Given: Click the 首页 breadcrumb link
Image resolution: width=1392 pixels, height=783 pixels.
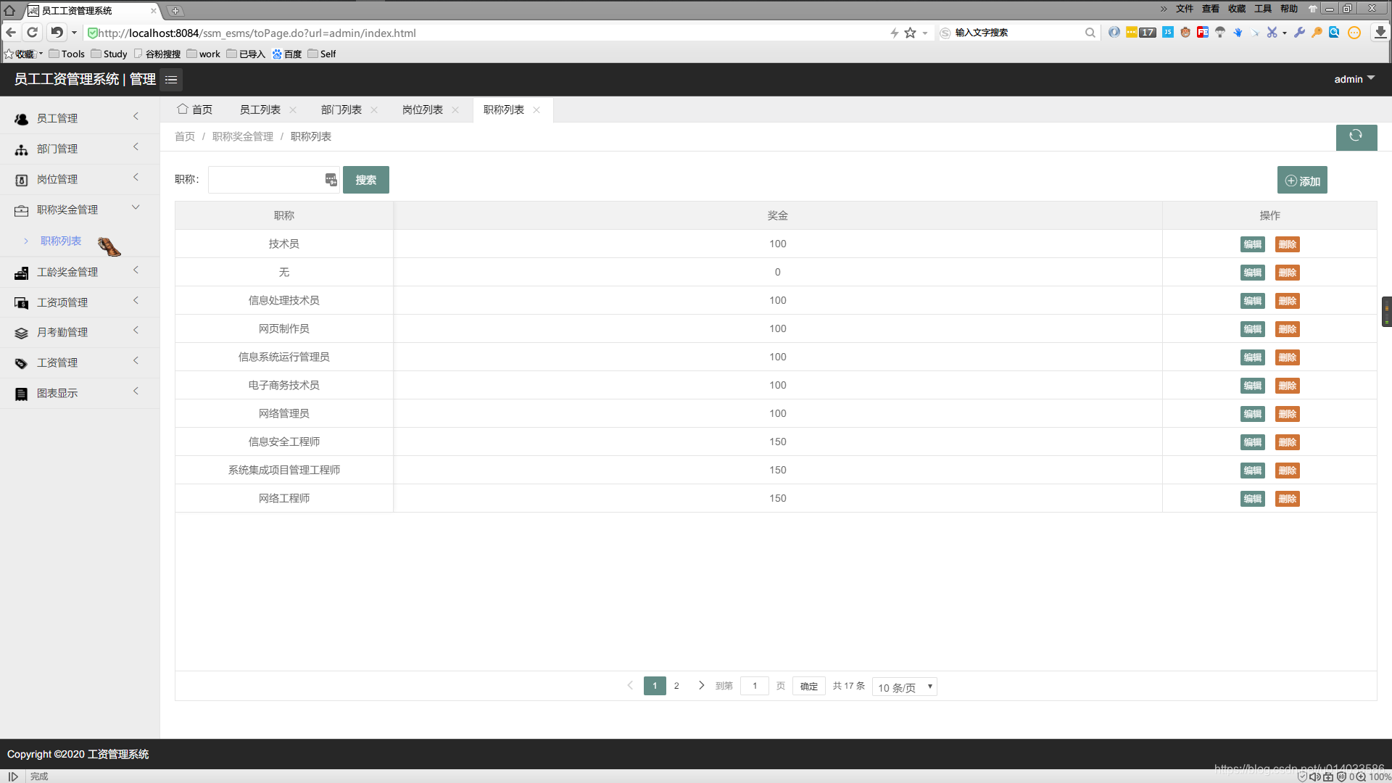Looking at the screenshot, I should (185, 136).
